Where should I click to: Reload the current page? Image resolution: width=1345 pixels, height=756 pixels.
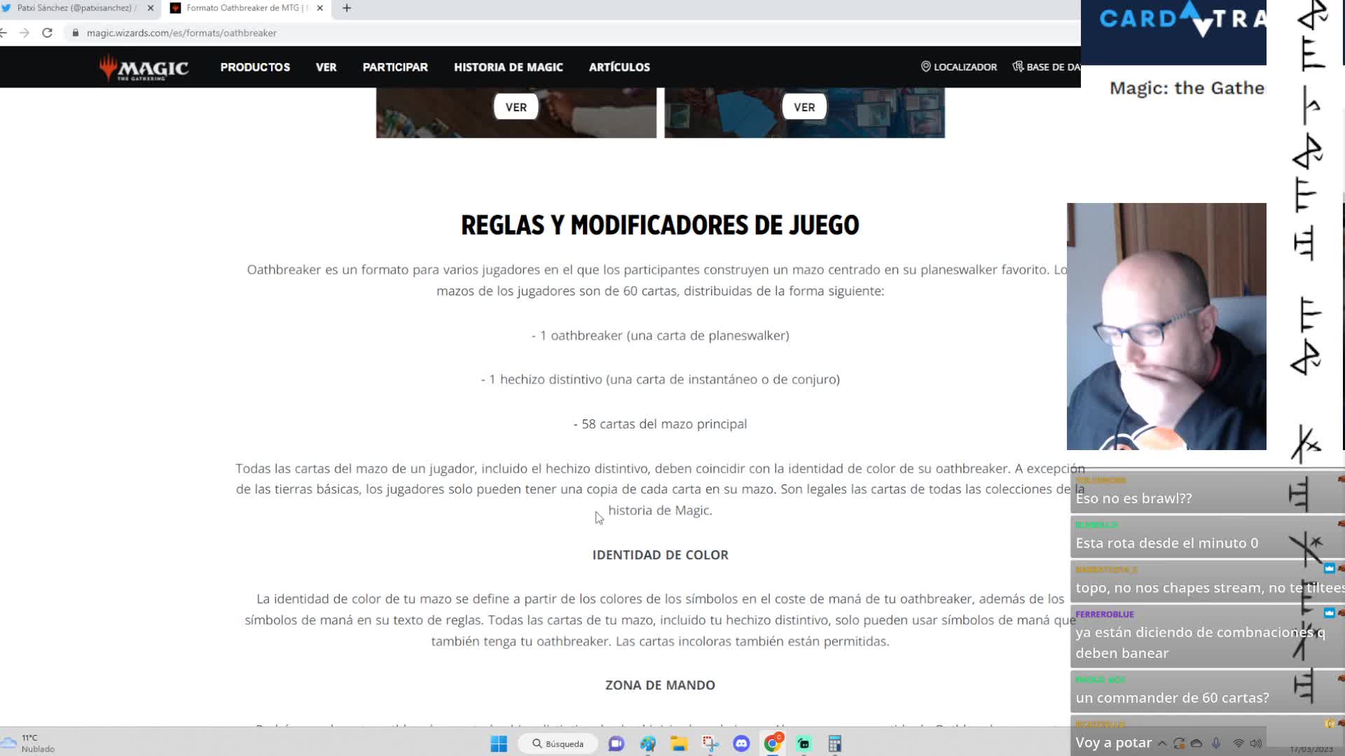[47, 33]
